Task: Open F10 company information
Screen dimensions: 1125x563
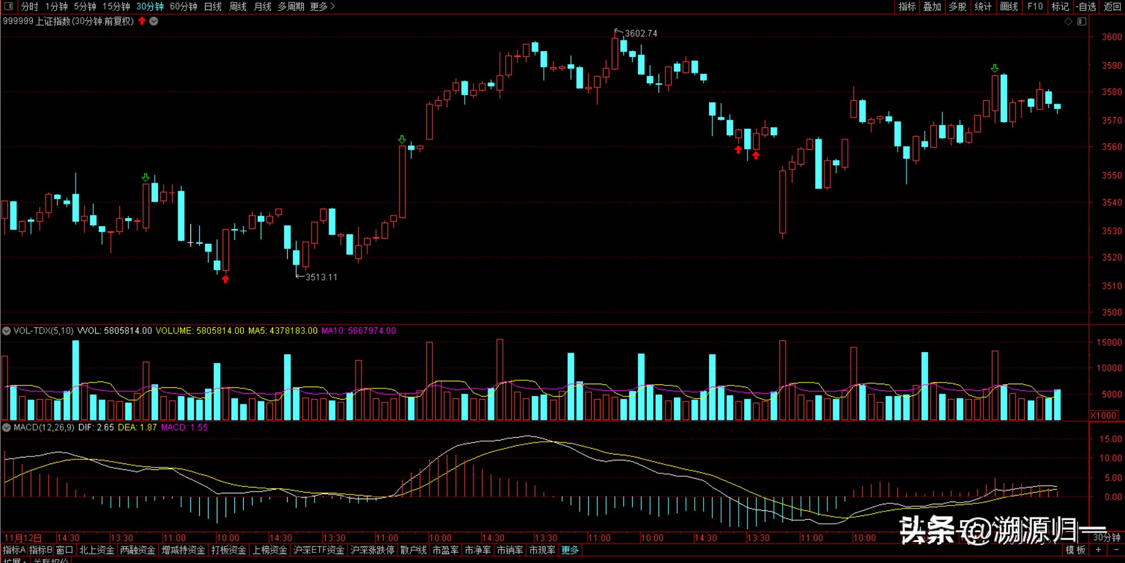Action: click(x=1035, y=6)
